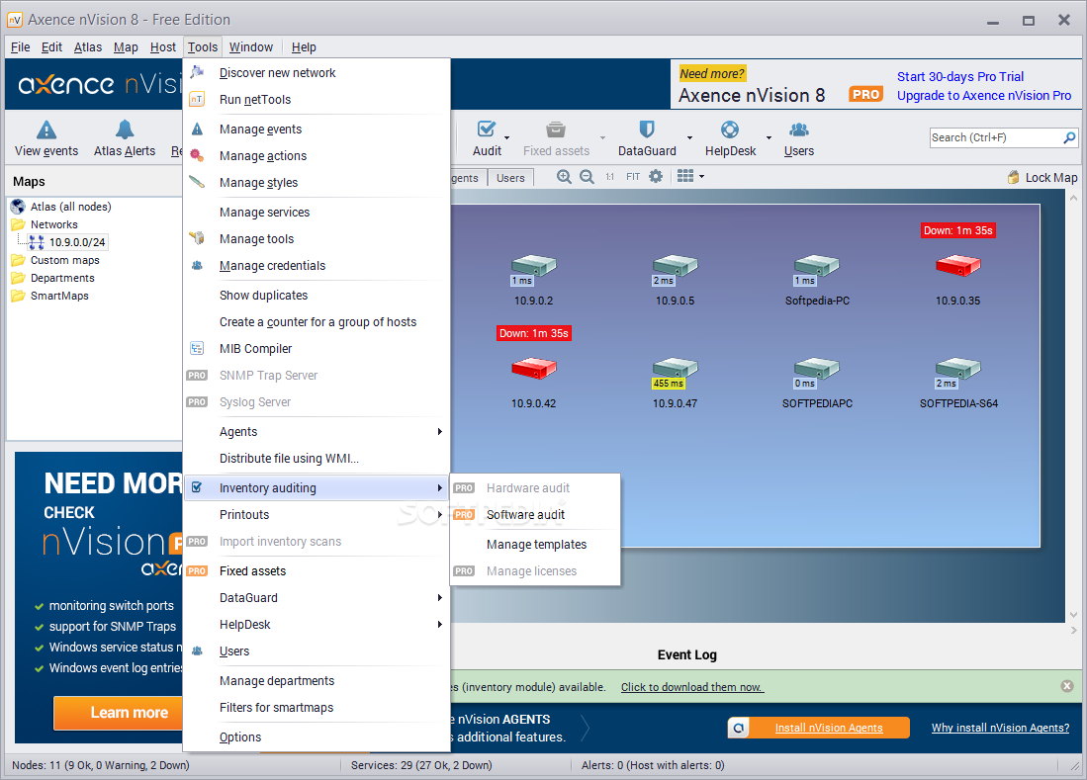Select the Custom maps folder
Viewport: 1087px width, 780px height.
[64, 260]
